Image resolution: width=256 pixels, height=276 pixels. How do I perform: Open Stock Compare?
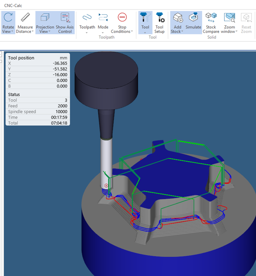pos(211,18)
